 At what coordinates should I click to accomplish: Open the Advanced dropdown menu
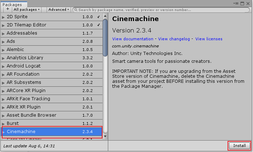59,10
